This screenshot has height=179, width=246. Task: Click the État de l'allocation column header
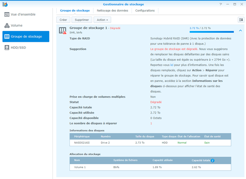click(189, 136)
